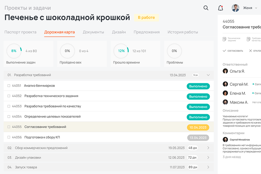Open task 44052 Разработка технического задания
Viewport: 261px width, 174px height.
(51, 96)
